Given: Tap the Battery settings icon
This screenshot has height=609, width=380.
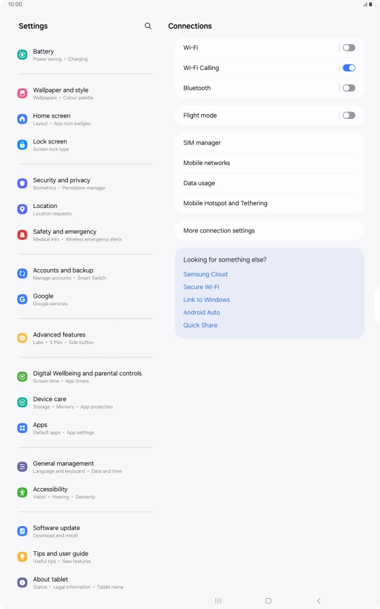Looking at the screenshot, I should pos(22,55).
